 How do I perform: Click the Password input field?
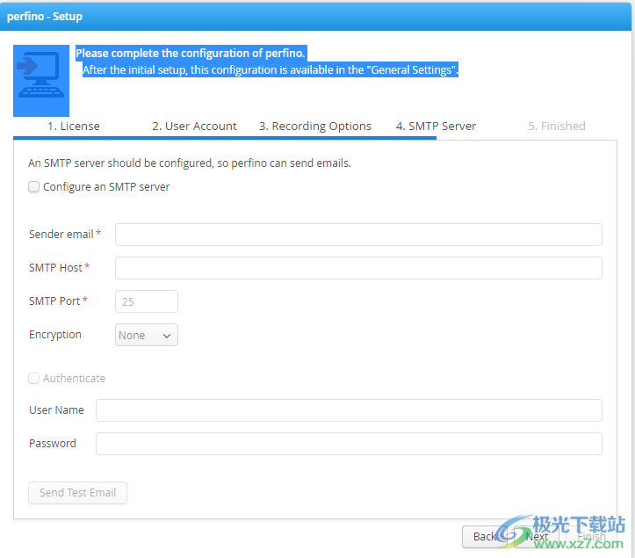[x=349, y=444]
